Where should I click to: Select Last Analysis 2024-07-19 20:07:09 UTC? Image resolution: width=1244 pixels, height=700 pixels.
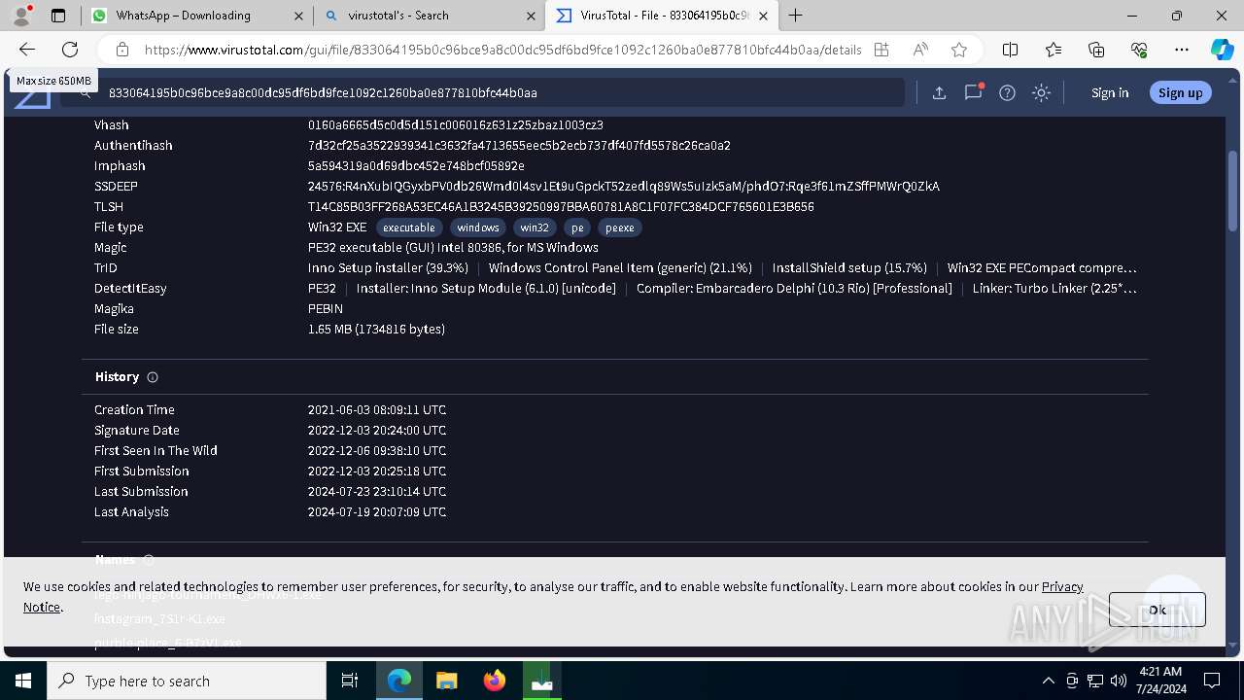point(377,512)
